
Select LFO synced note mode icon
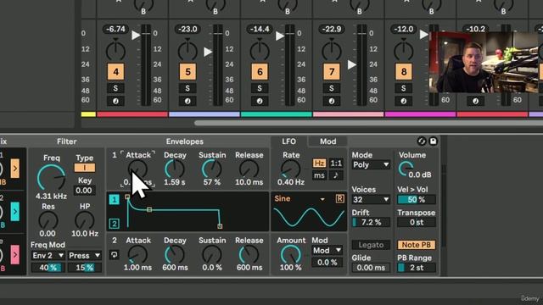pyautogui.click(x=336, y=175)
